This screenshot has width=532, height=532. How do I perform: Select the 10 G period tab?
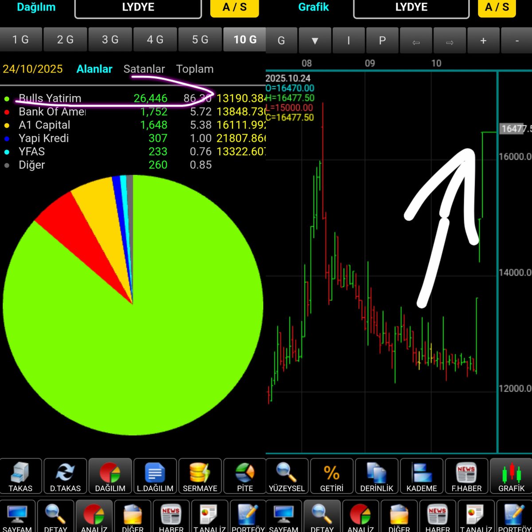pyautogui.click(x=245, y=39)
